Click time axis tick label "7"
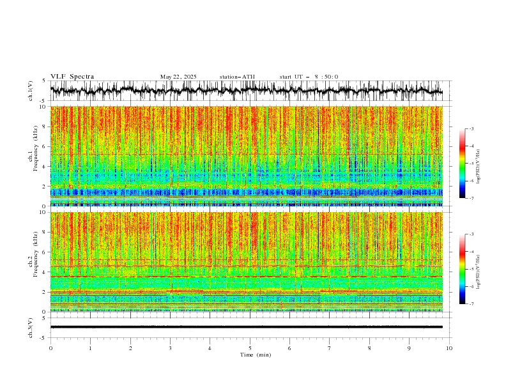 (330, 348)
